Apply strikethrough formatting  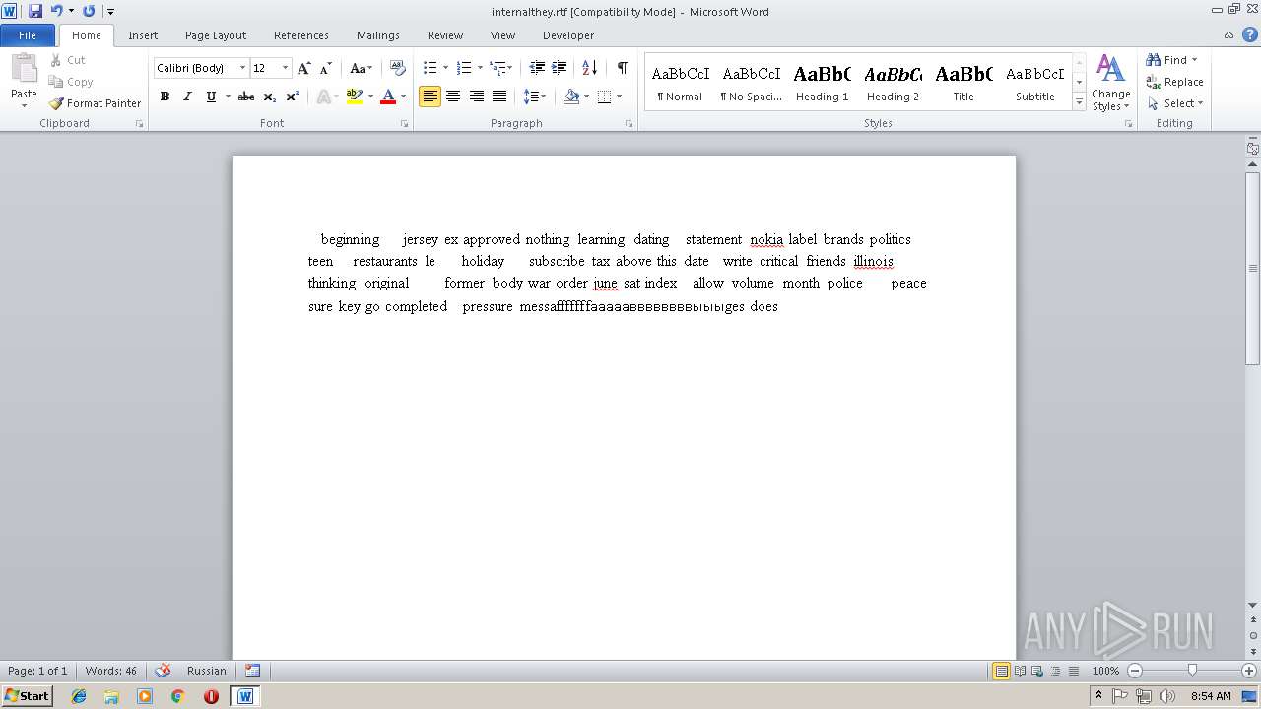tap(246, 97)
